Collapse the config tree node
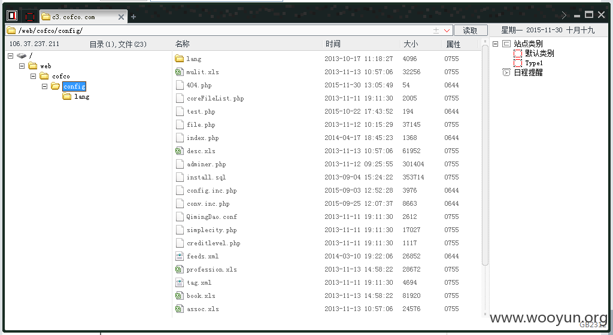613x335 pixels. coord(44,86)
